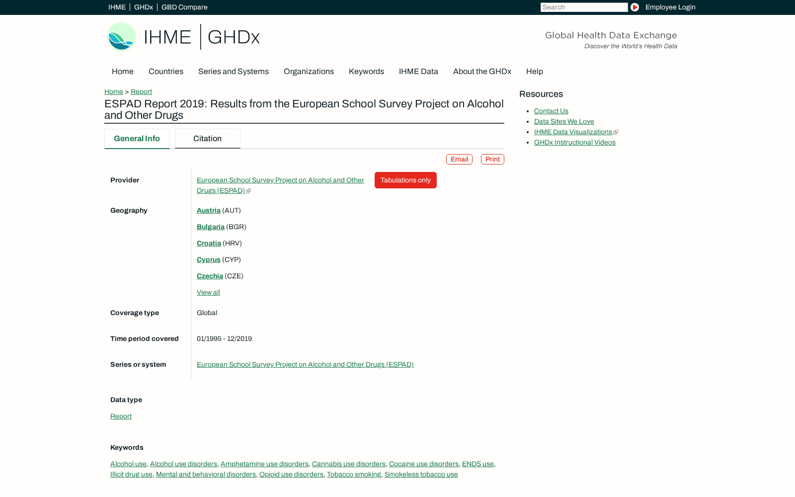Click the Report data type link

tap(121, 416)
